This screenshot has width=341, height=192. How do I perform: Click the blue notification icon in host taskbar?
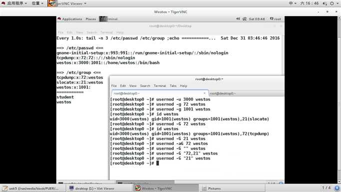[x=337, y=188]
